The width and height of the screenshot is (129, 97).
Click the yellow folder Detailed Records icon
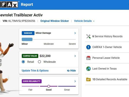coord(89,80)
